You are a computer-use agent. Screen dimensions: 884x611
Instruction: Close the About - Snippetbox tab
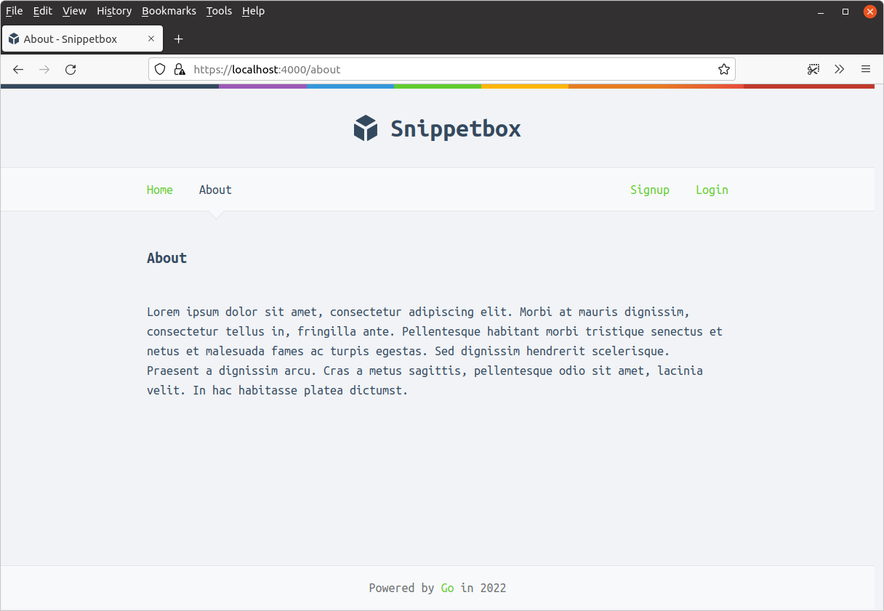[151, 39]
